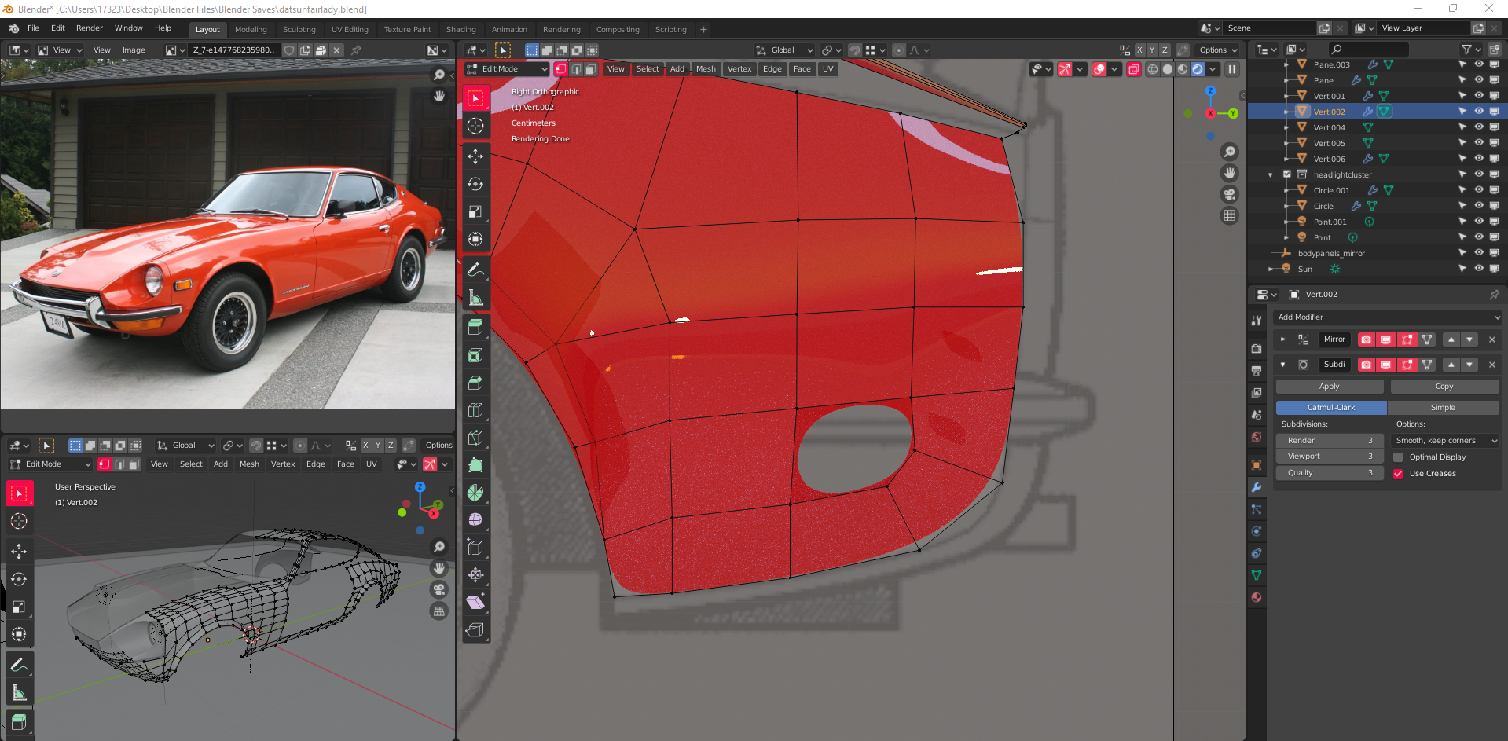Toggle camera view in main viewport

point(1230,194)
